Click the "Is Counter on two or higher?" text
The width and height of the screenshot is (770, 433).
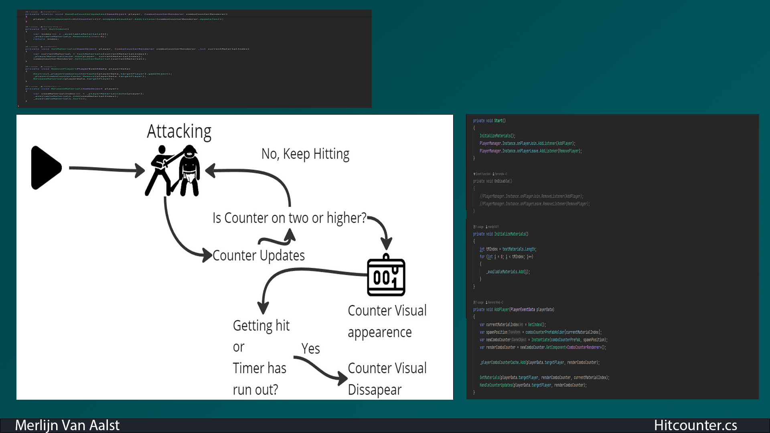pyautogui.click(x=290, y=218)
